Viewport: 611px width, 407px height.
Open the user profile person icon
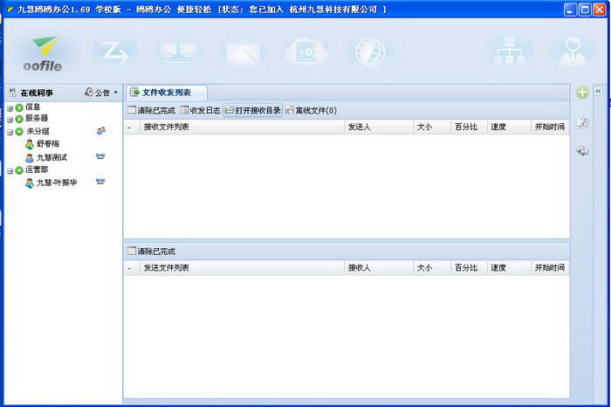(x=572, y=51)
